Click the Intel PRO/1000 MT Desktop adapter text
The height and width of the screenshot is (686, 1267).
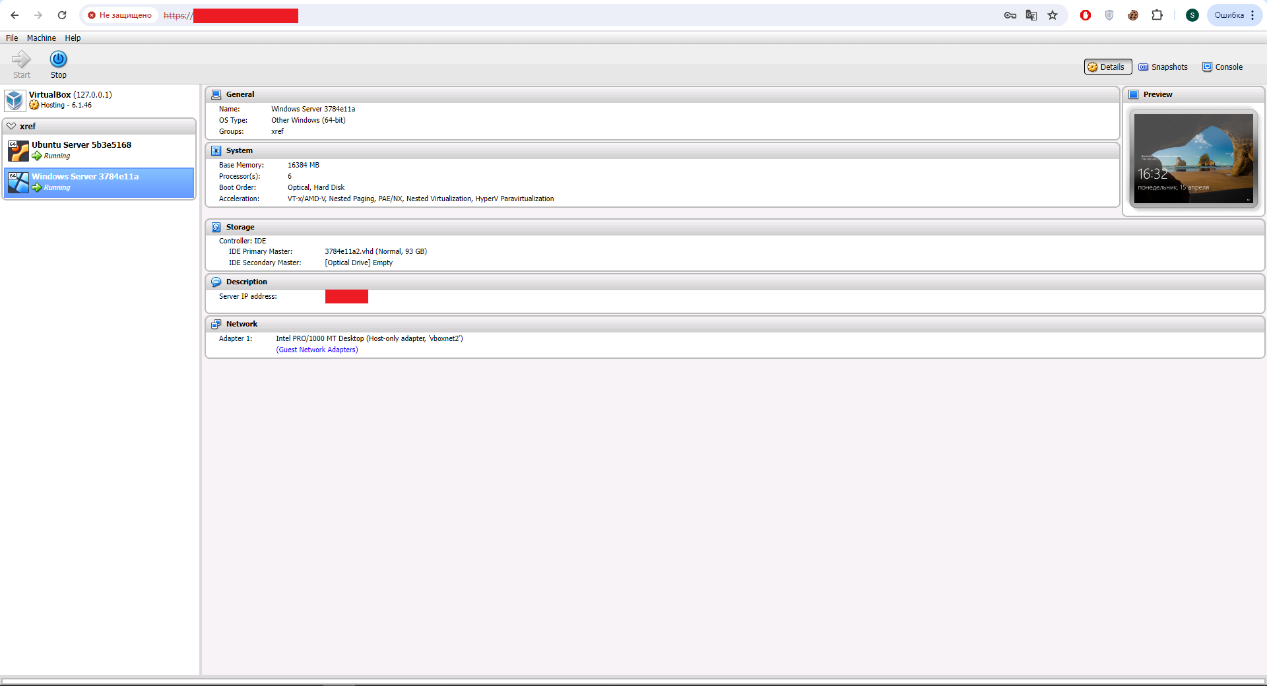(370, 338)
